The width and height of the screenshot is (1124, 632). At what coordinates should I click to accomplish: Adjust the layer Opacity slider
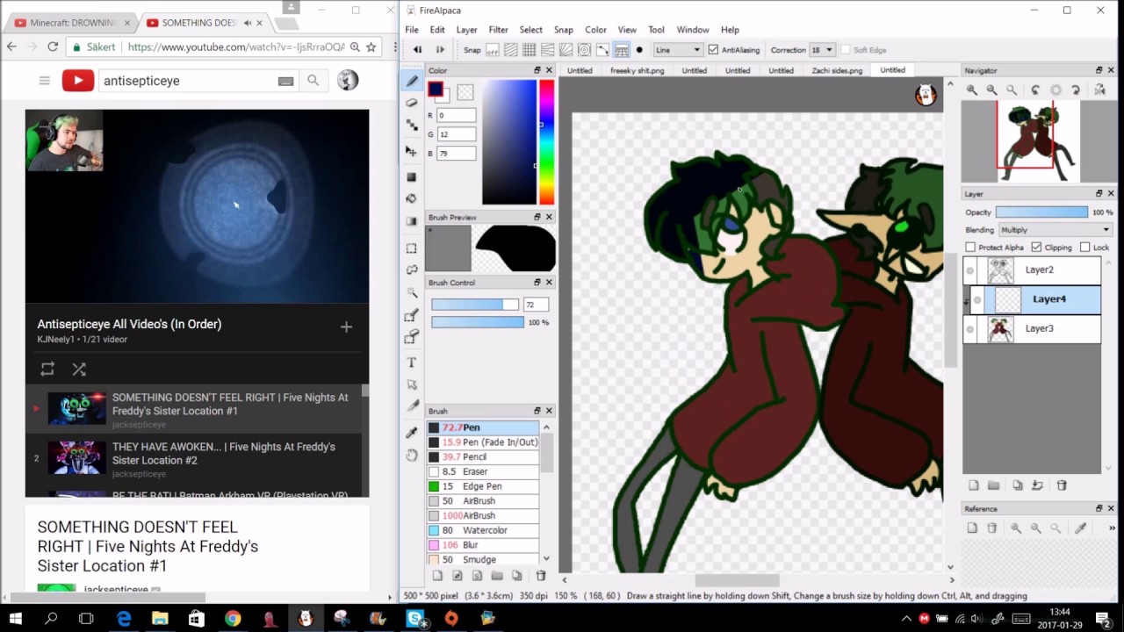pyautogui.click(x=1041, y=212)
